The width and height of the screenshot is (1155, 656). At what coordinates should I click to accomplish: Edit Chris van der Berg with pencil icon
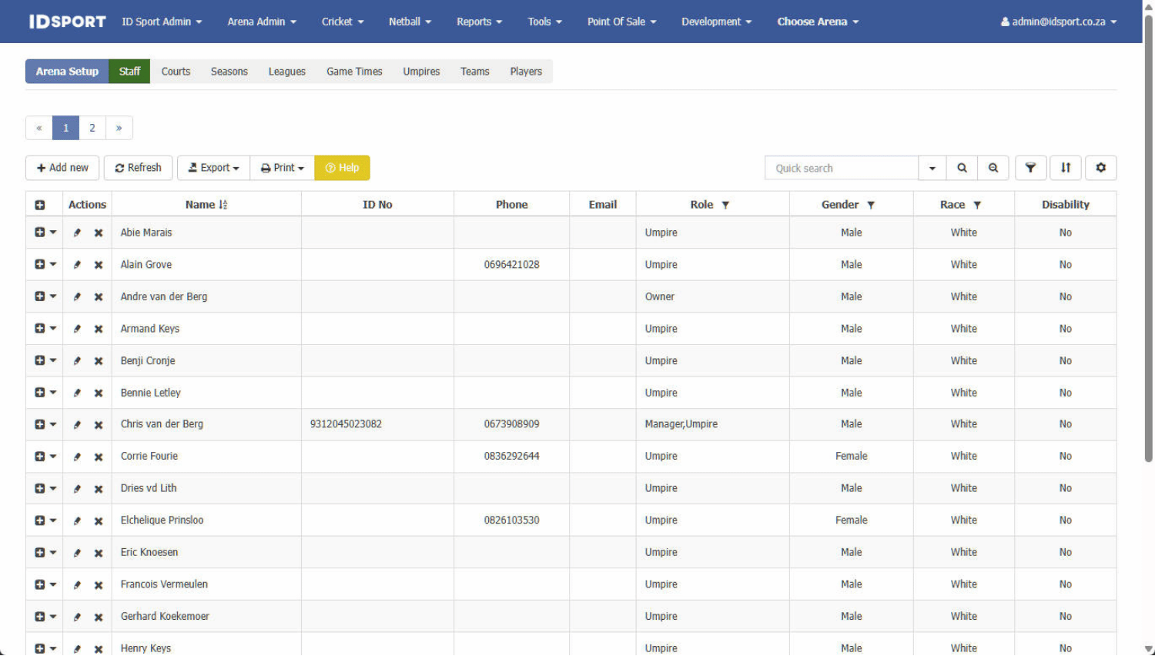pyautogui.click(x=77, y=424)
